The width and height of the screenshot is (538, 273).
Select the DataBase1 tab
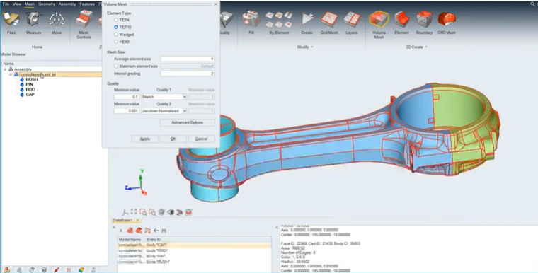(122, 220)
